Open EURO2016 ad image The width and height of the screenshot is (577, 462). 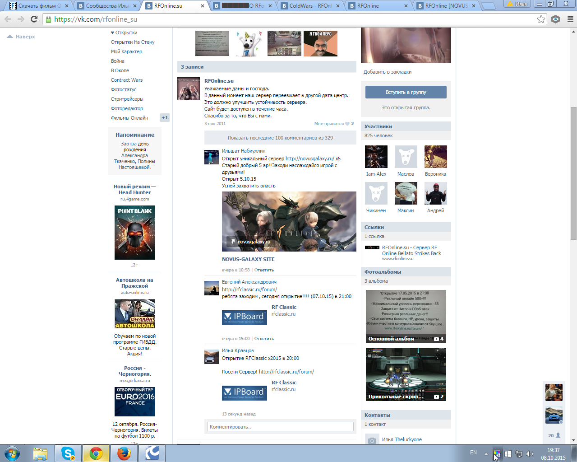[x=135, y=401]
